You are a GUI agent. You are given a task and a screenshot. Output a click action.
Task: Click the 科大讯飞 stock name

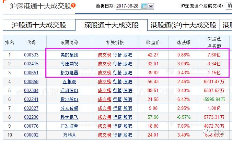click(69, 117)
